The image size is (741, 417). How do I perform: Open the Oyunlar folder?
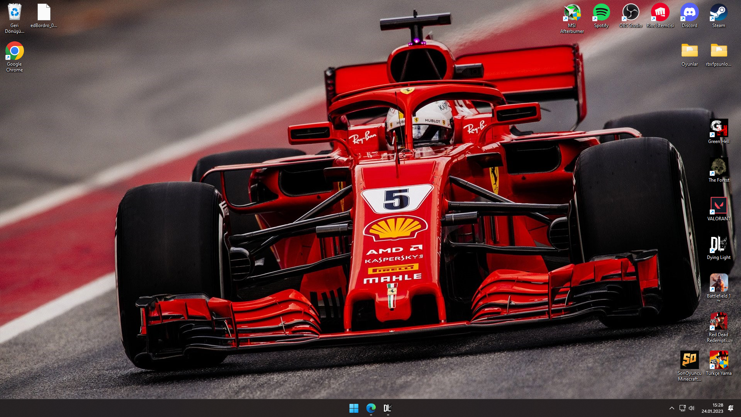(689, 54)
